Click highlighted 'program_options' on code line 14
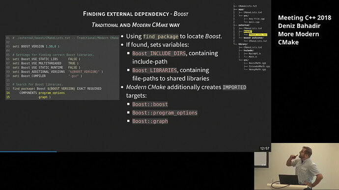 click(x=52, y=93)
